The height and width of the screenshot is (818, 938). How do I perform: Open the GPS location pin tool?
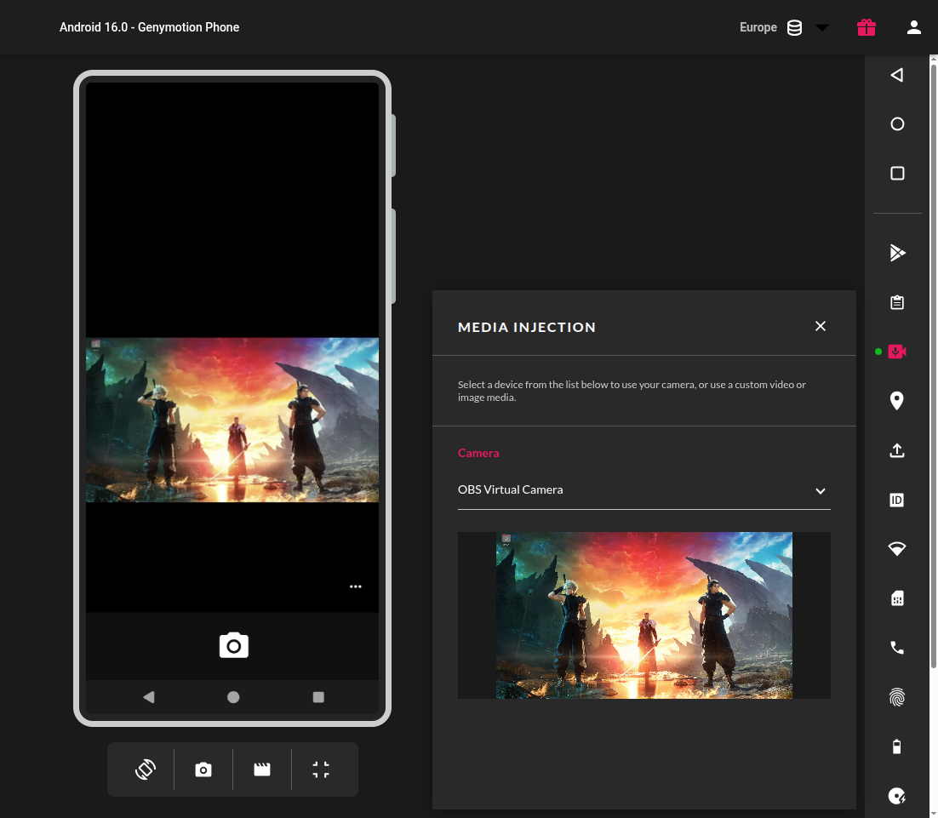point(897,401)
